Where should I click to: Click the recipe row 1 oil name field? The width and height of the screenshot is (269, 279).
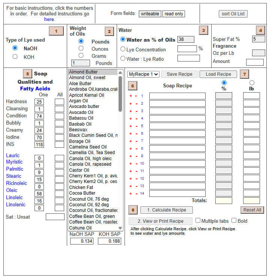pos(177,96)
